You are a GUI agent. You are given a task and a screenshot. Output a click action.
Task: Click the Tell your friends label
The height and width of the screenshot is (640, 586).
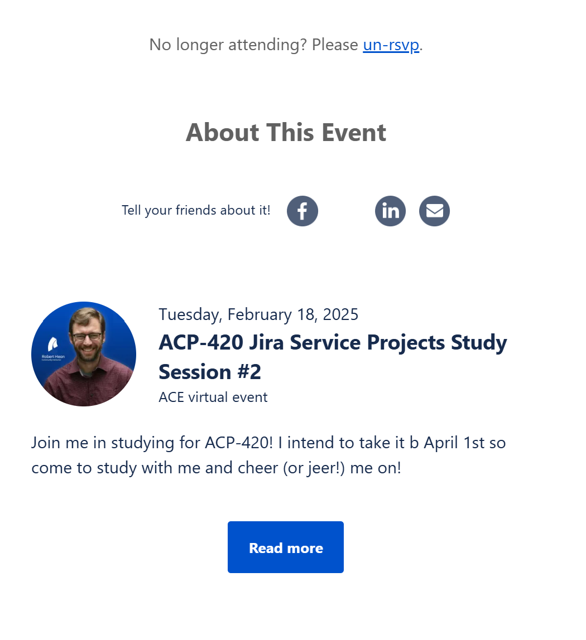pyautogui.click(x=196, y=210)
